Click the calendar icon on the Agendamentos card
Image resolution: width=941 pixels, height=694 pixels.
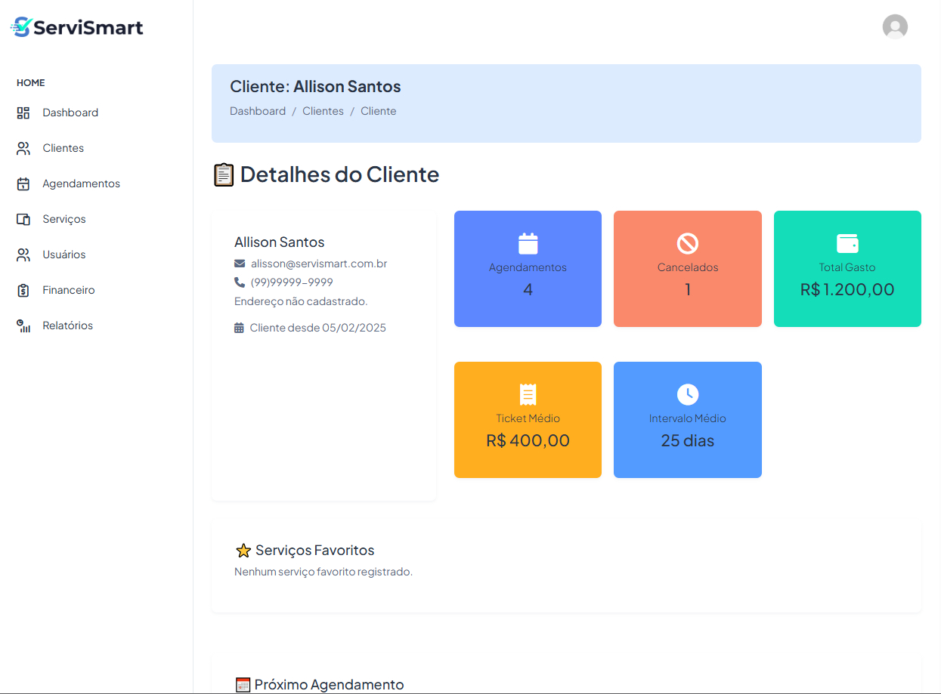click(528, 243)
